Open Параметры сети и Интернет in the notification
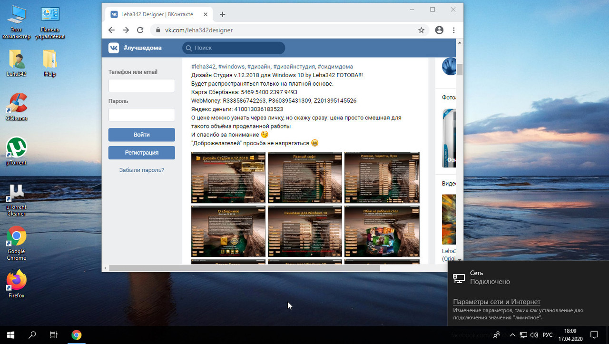 [x=497, y=302]
